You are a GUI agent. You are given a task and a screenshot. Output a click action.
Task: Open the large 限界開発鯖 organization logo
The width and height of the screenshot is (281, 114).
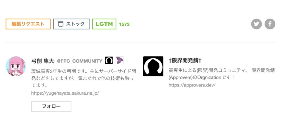tap(153, 66)
